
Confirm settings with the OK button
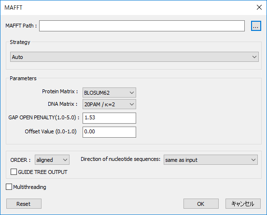[201, 203]
